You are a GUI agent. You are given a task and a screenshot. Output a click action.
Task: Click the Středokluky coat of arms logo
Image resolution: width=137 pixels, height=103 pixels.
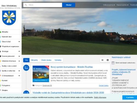(9, 18)
